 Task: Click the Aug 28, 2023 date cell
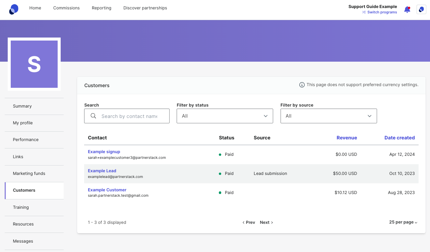(x=401, y=193)
